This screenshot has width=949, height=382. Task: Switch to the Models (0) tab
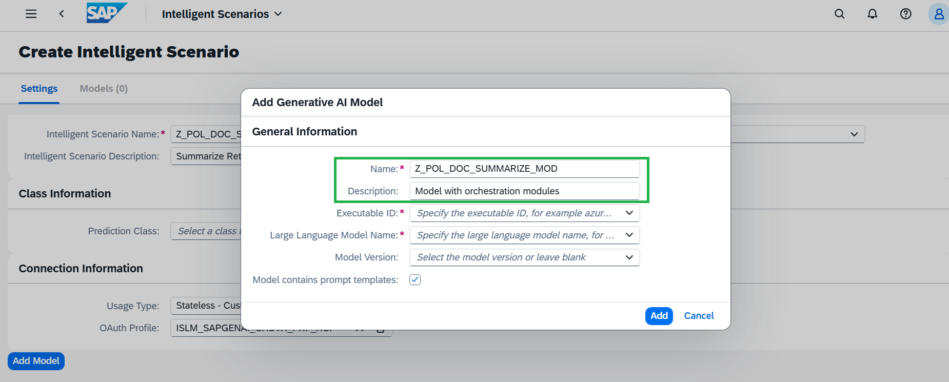(x=104, y=89)
